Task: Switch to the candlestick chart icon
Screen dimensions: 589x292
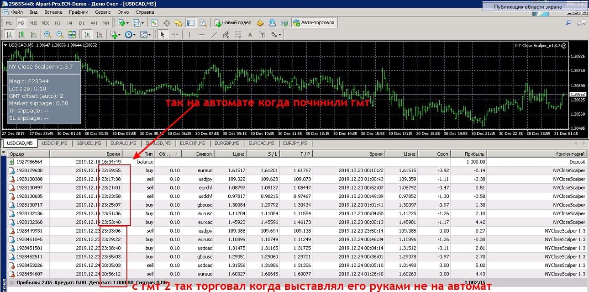Action: 21,34
